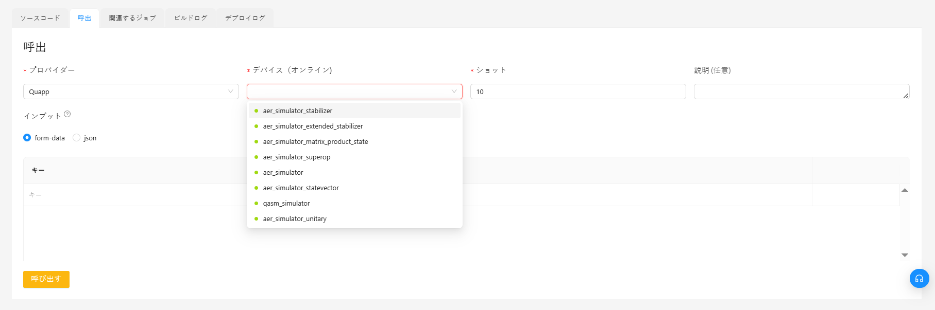Open the ビルドログ tab
The height and width of the screenshot is (310, 935).
tap(190, 18)
